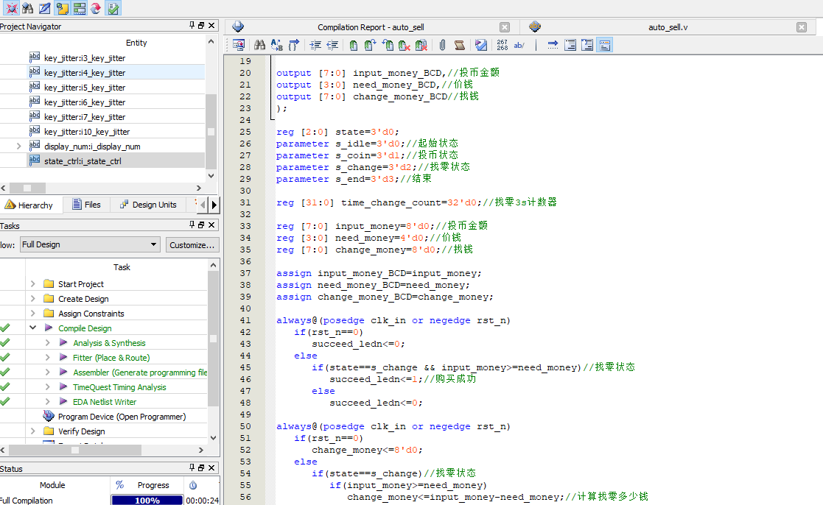Click the EDA Netlist Writer task

(105, 402)
